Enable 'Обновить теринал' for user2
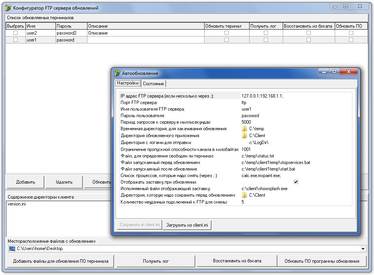The height and width of the screenshot is (275, 374). click(x=226, y=33)
